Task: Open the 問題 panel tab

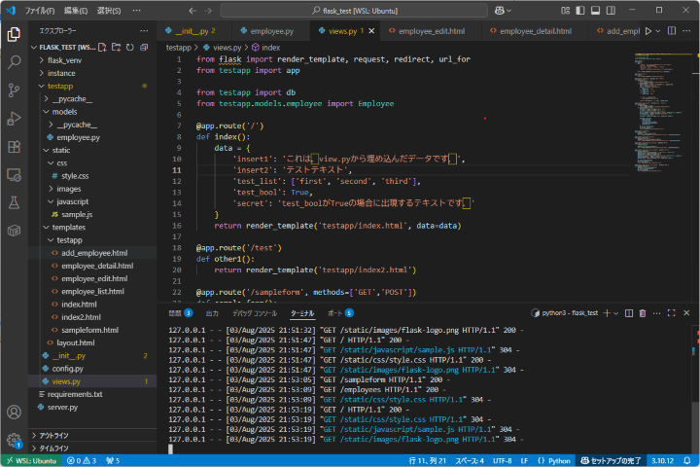Action: click(181, 313)
